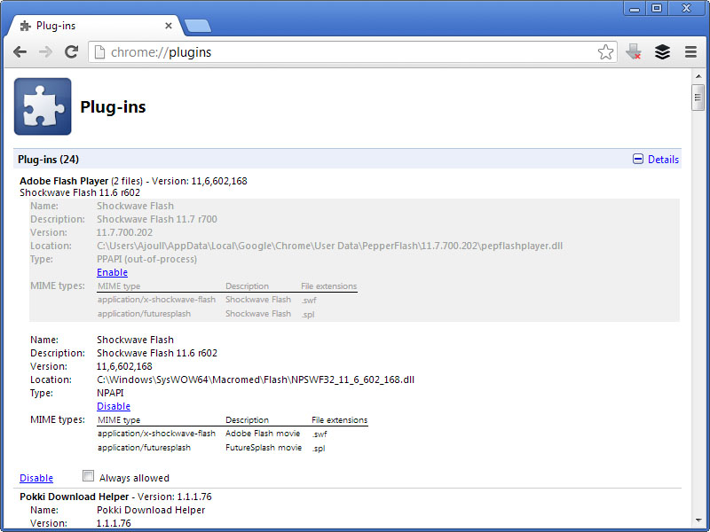Open the Chrome hamburger menu
710x532 pixels.
point(690,52)
